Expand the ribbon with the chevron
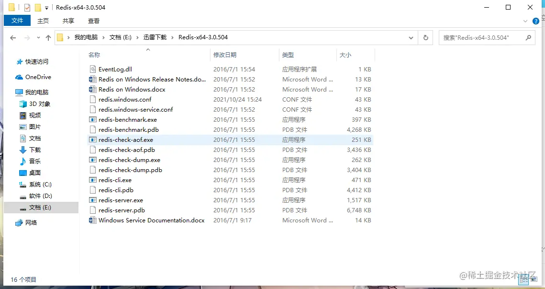 click(525, 21)
